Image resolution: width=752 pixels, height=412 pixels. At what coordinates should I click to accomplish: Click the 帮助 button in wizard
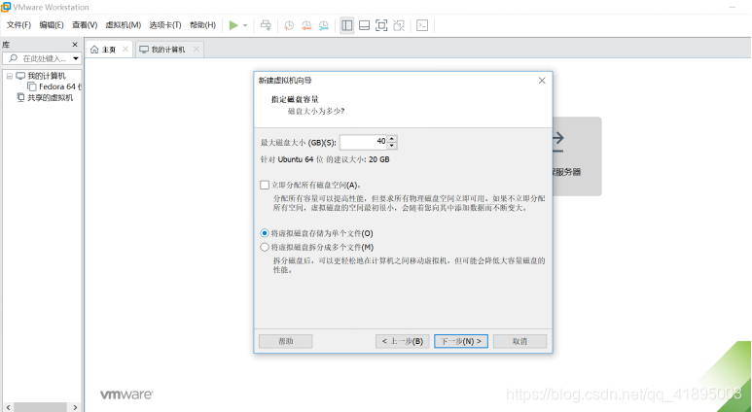coord(286,341)
